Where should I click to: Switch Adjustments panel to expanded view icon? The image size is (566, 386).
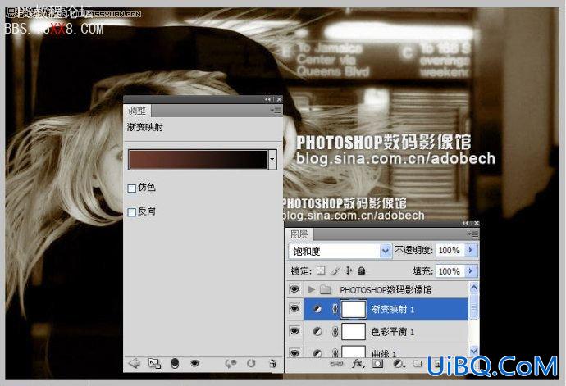point(154,363)
